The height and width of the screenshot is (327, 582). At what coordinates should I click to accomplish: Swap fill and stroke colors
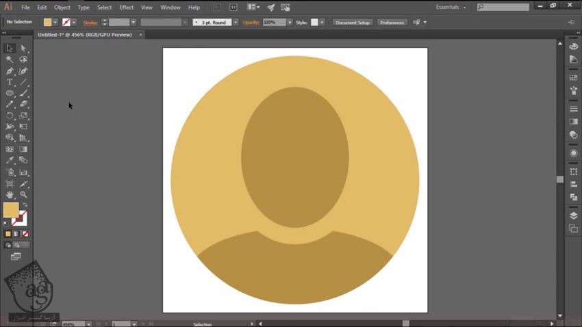point(25,205)
